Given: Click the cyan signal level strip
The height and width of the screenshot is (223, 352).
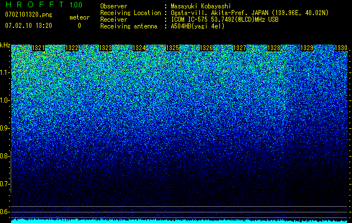Looking at the screenshot, I should coord(180,221).
